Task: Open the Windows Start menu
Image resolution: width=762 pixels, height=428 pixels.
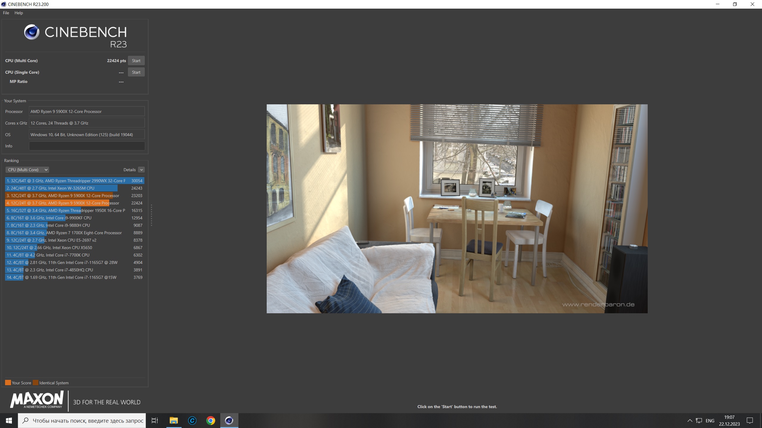Action: pos(9,420)
